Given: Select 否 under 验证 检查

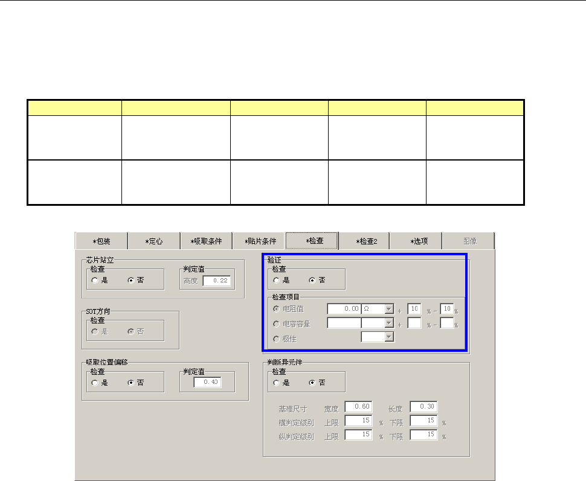Looking at the screenshot, I should [x=312, y=280].
